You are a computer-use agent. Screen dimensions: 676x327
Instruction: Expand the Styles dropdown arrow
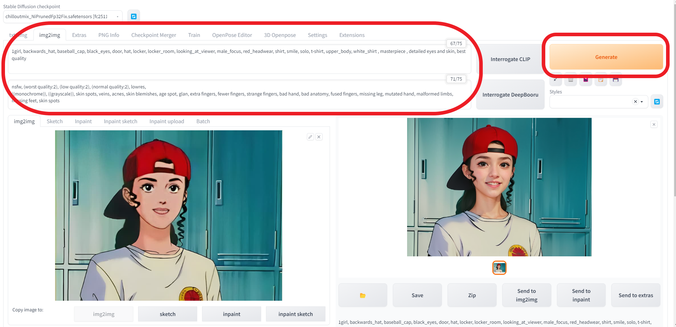tap(642, 102)
